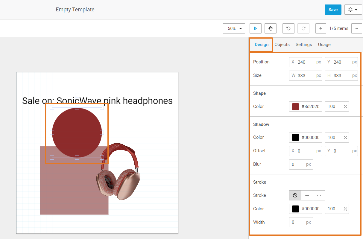The image size is (363, 239).
Task: Click the shape color opacity percent icon
Action: click(x=345, y=106)
